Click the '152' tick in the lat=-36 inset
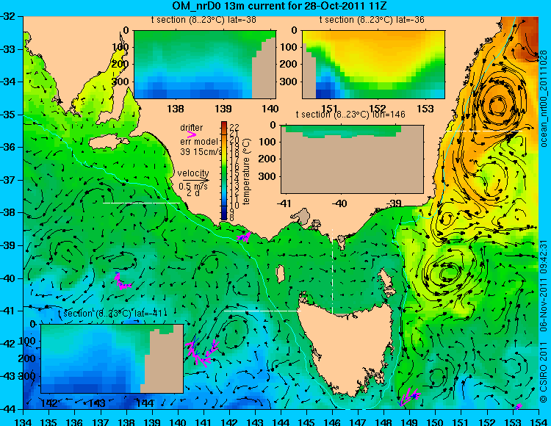551x426 pixels. pyautogui.click(x=378, y=109)
